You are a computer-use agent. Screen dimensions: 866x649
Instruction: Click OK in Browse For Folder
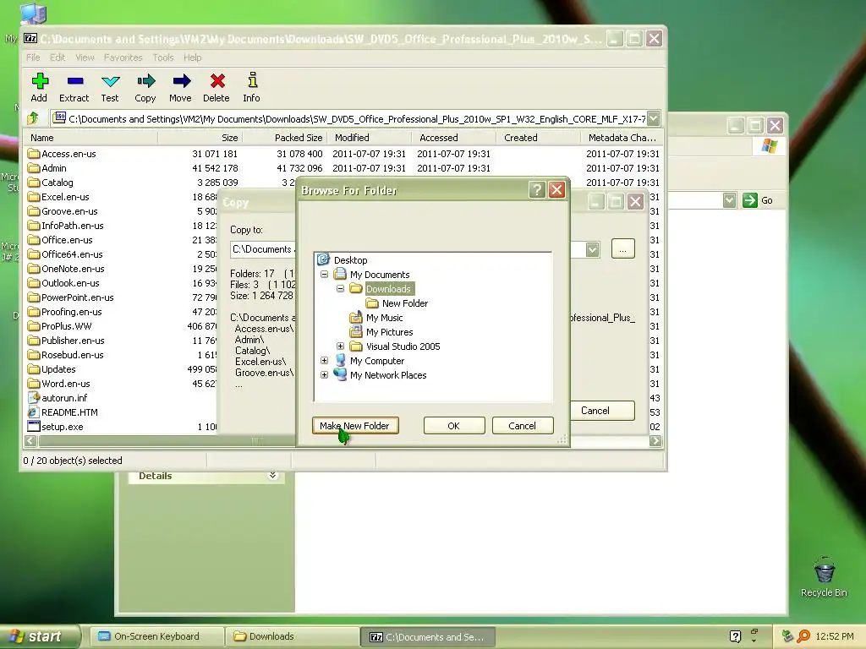454,426
